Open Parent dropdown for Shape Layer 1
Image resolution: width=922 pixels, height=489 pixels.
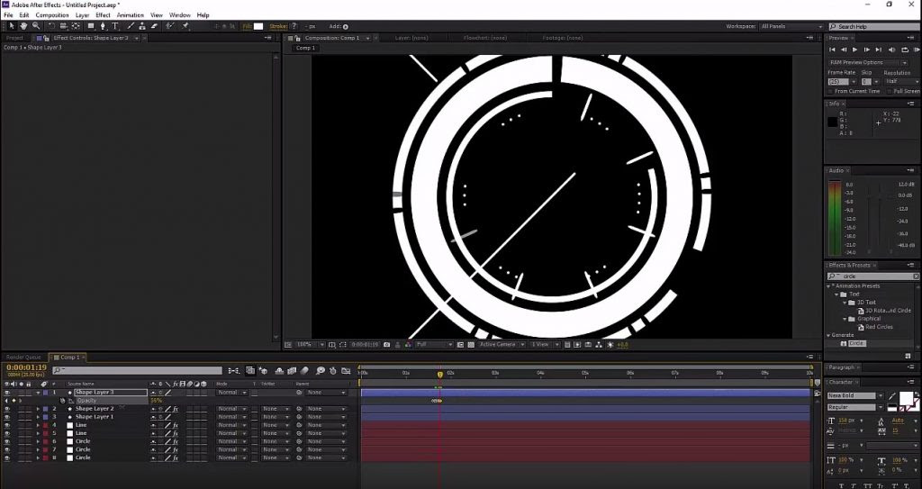point(326,417)
